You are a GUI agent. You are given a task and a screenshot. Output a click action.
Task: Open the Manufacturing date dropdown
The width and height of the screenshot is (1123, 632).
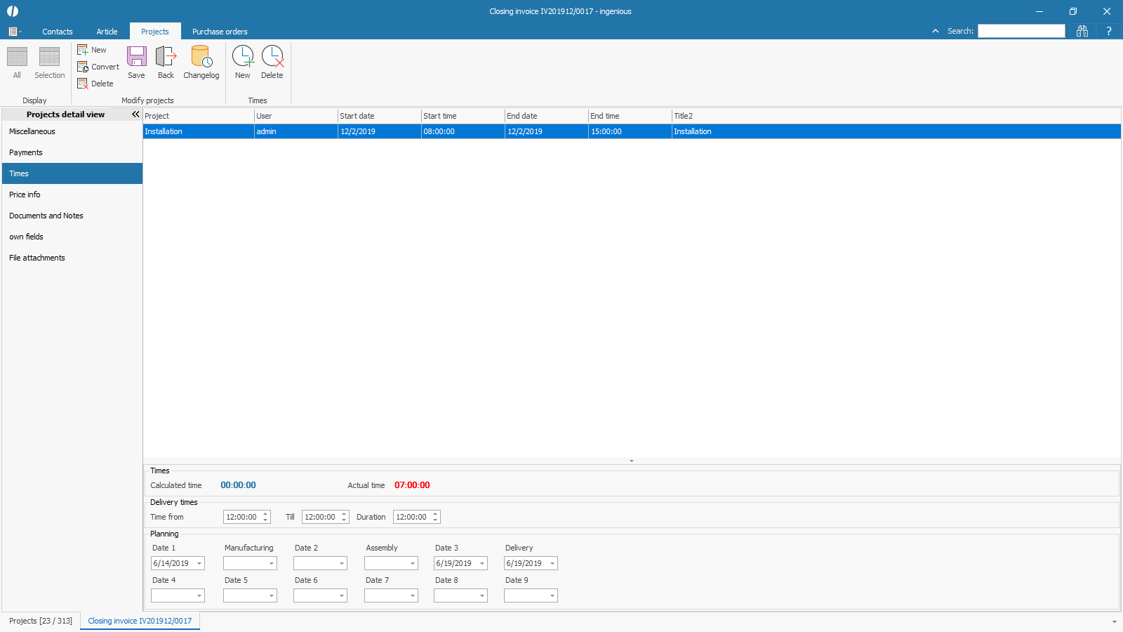pos(272,564)
